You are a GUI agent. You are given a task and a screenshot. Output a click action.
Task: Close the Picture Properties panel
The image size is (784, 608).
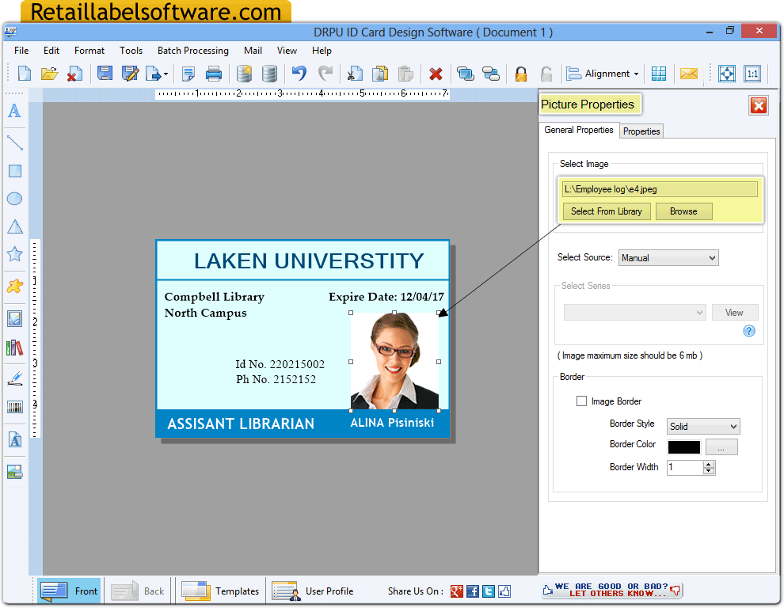coord(759,105)
